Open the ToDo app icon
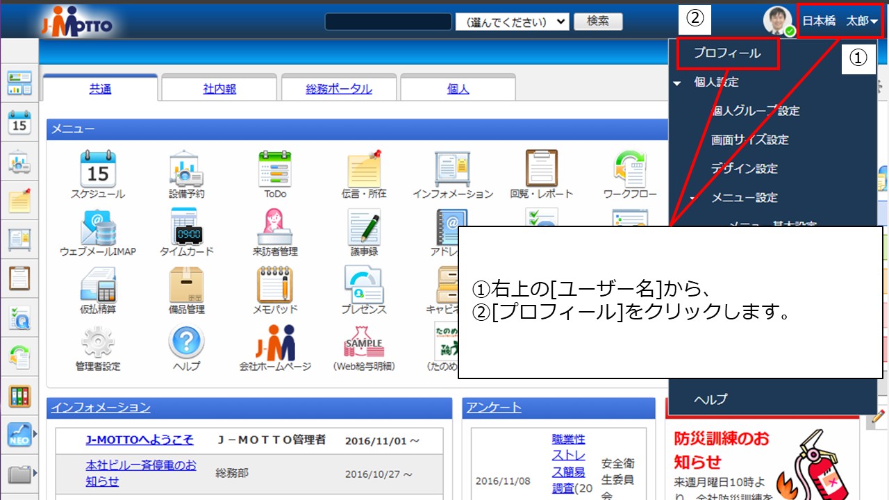This screenshot has height=500, width=889. (x=275, y=170)
